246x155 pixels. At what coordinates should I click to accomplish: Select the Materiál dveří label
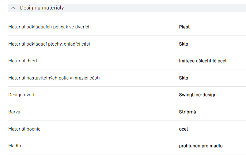[x=23, y=61]
